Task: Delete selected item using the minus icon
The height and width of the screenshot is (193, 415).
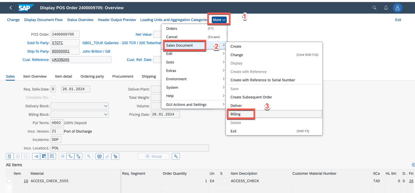Action: coord(26,156)
